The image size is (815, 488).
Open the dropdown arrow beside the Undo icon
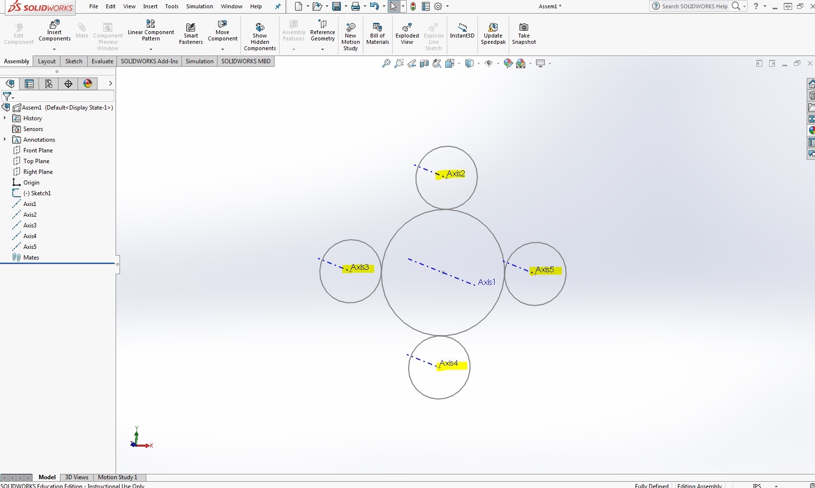click(383, 6)
